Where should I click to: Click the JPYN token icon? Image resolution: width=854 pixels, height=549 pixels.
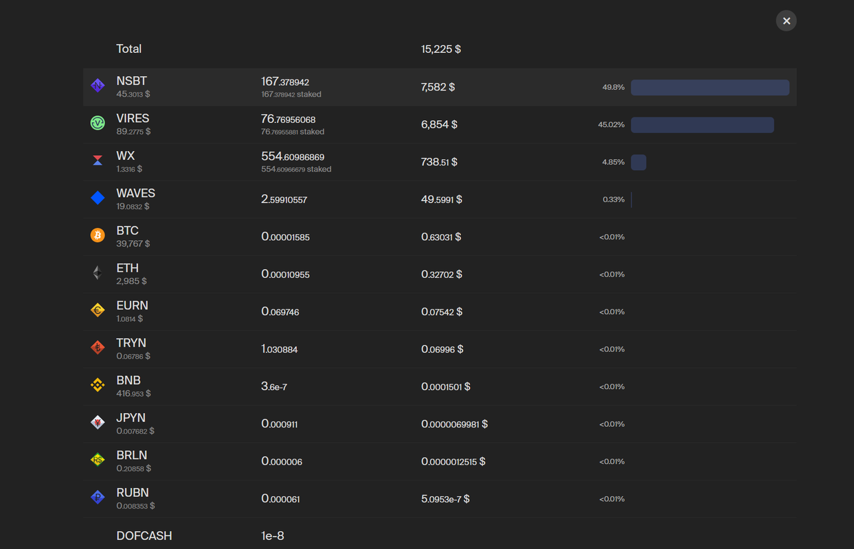click(98, 423)
